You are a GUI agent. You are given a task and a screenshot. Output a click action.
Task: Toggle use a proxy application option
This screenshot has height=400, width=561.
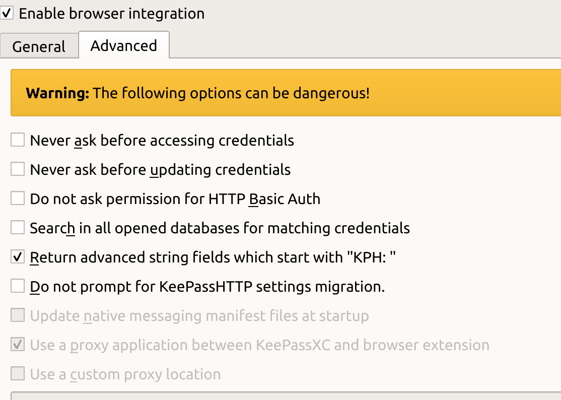click(x=17, y=345)
